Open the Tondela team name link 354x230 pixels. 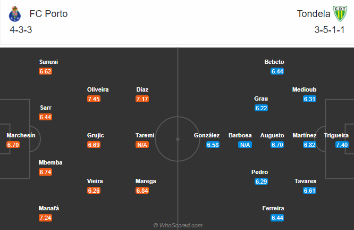click(x=314, y=14)
